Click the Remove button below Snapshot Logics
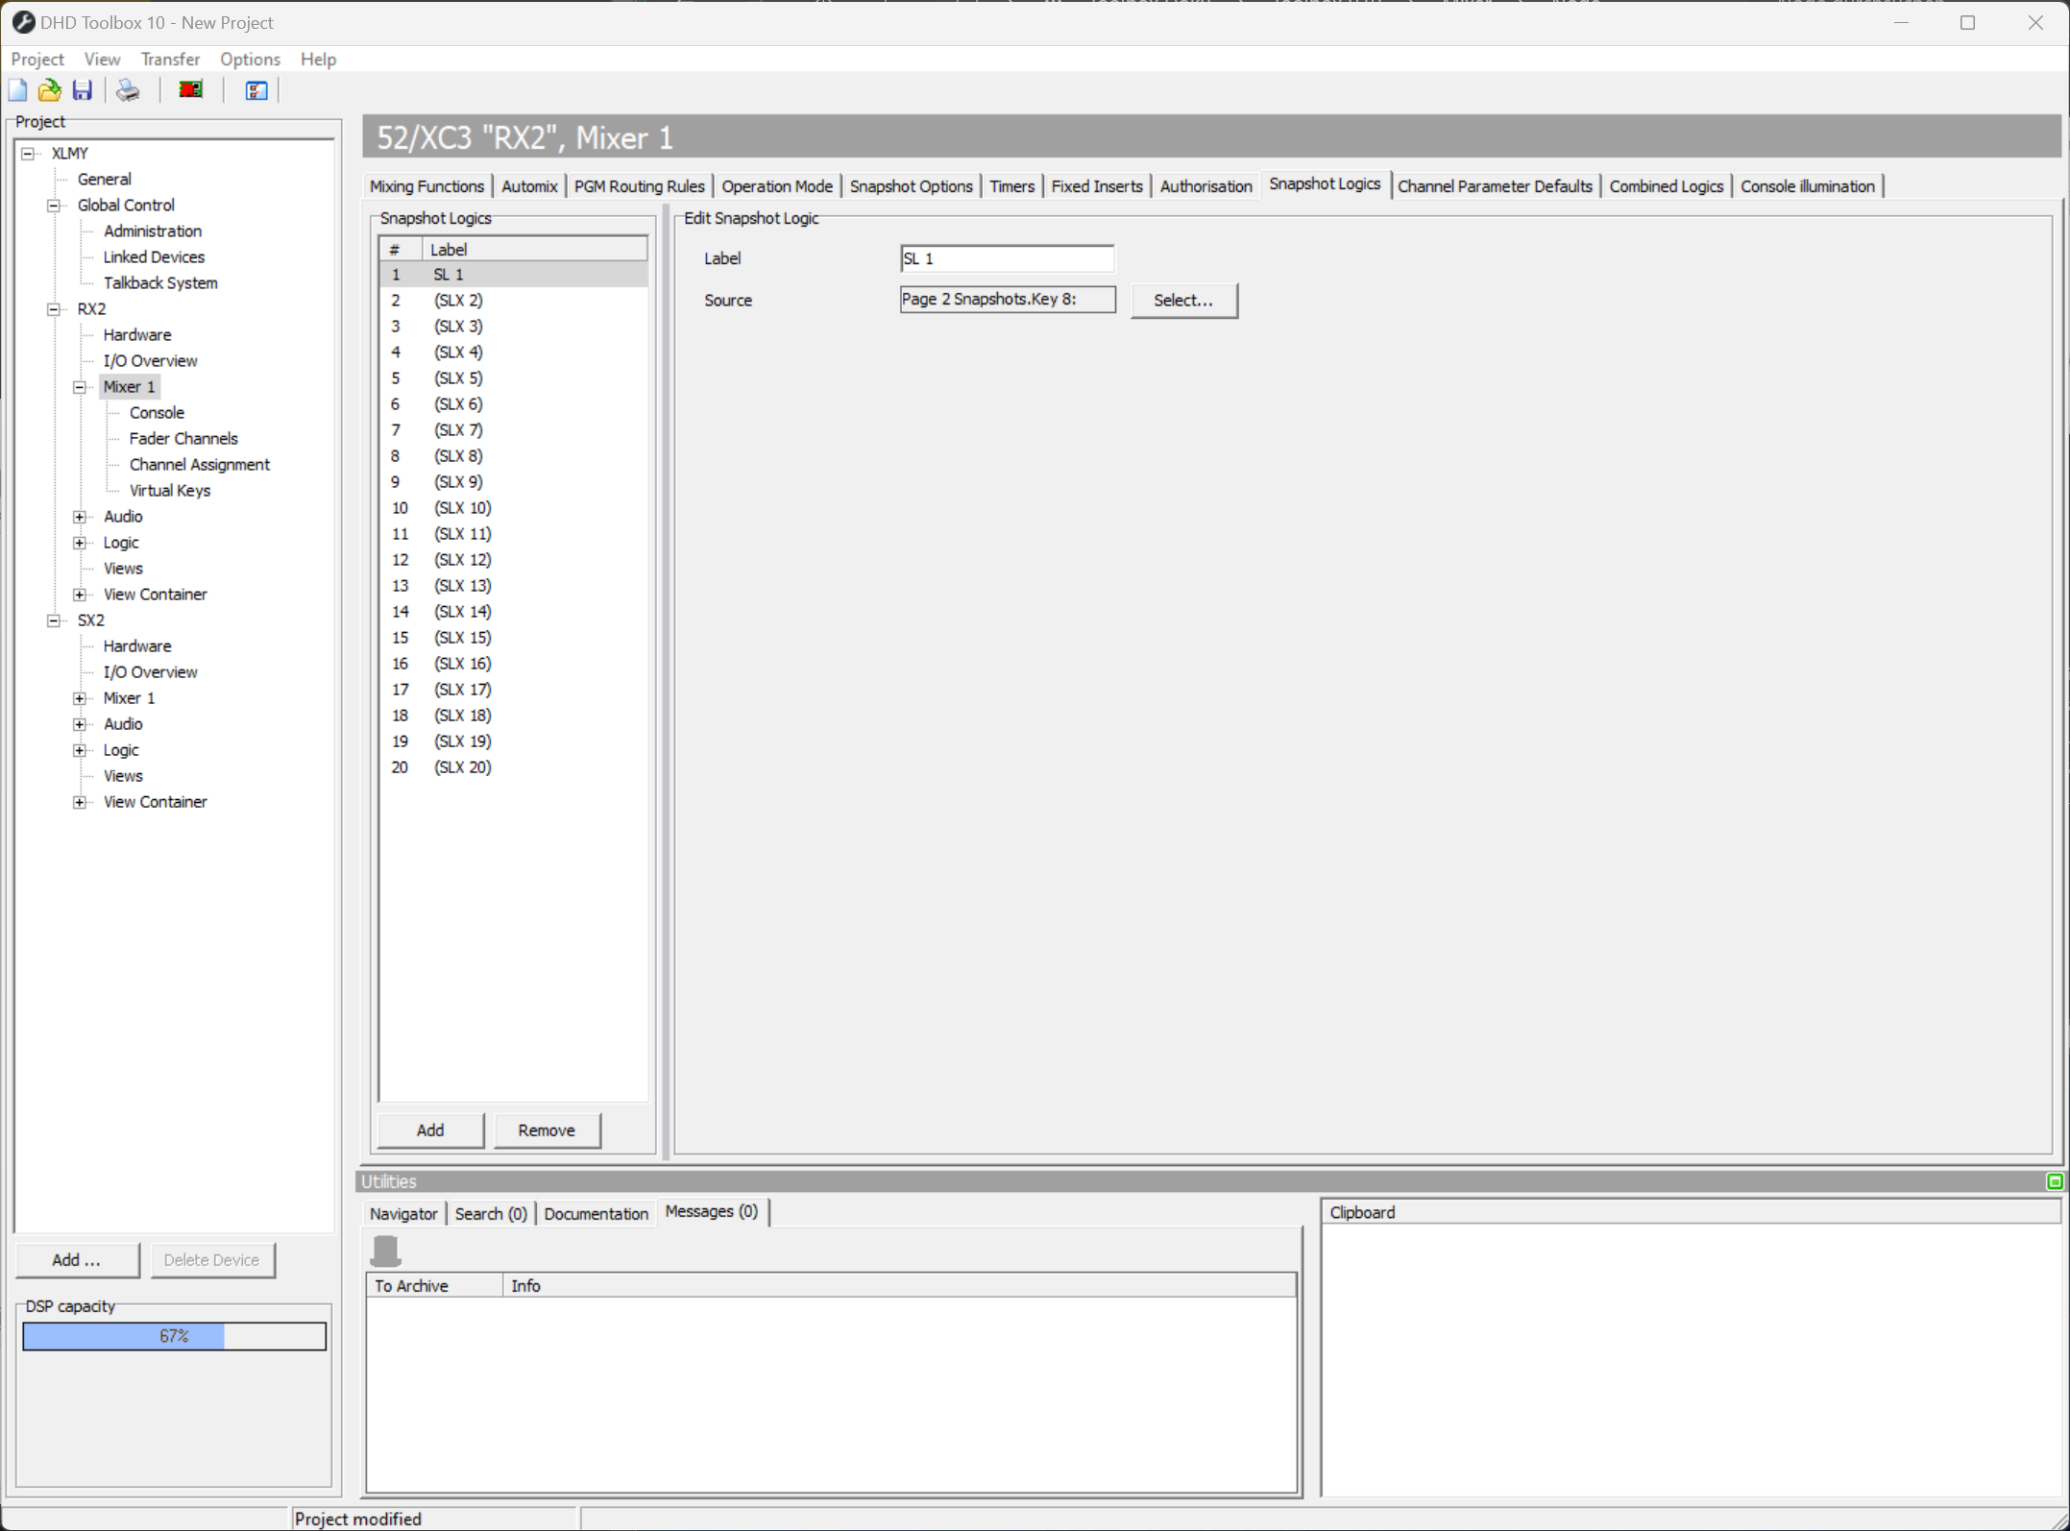The image size is (2070, 1531). point(547,1130)
